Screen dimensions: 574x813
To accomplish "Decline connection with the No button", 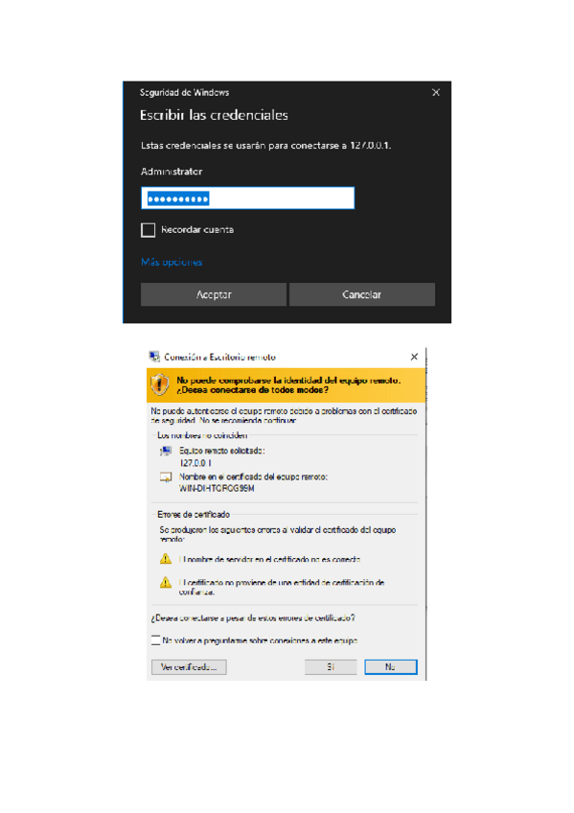I will point(391,666).
